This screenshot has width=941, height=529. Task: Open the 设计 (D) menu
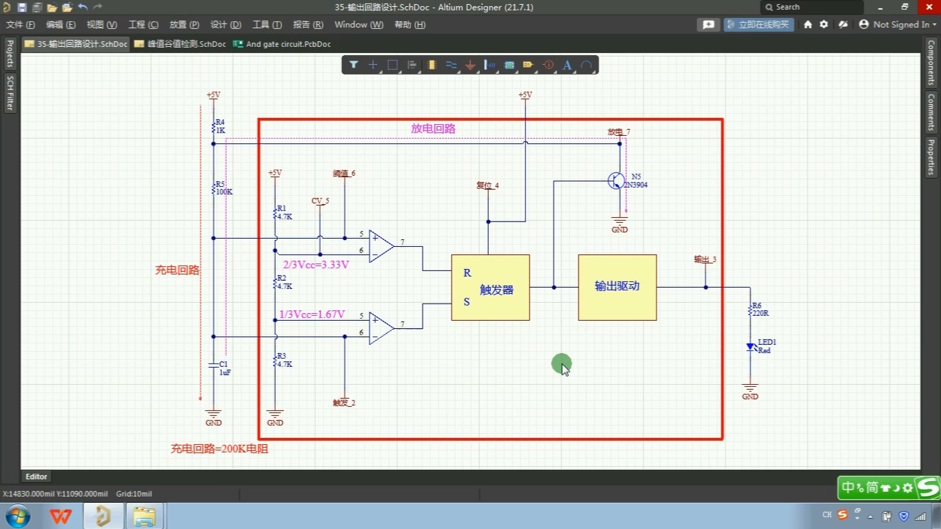(x=225, y=24)
